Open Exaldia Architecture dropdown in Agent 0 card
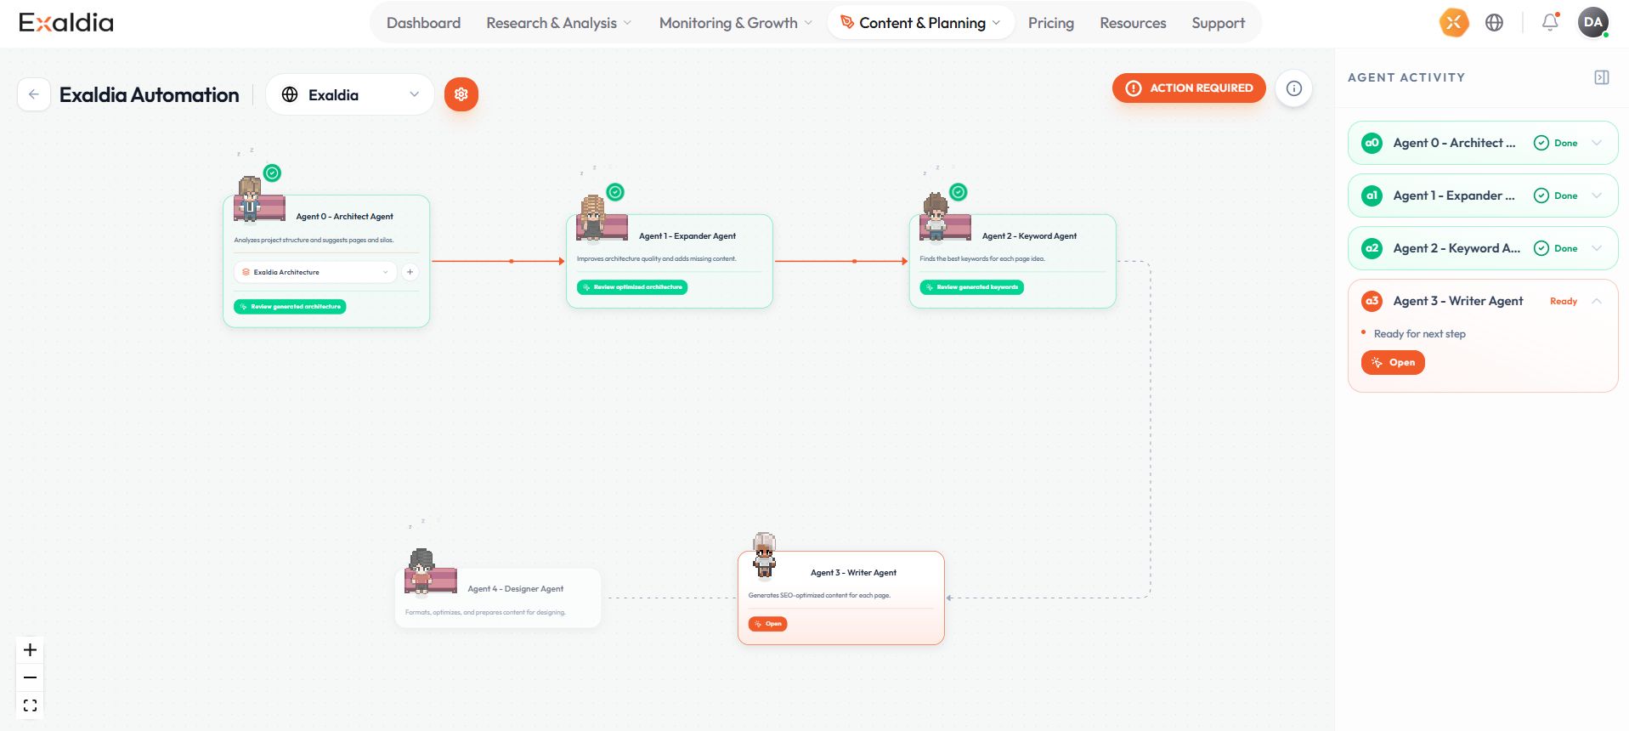Screen dimensions: 1629x731 pyautogui.click(x=314, y=272)
